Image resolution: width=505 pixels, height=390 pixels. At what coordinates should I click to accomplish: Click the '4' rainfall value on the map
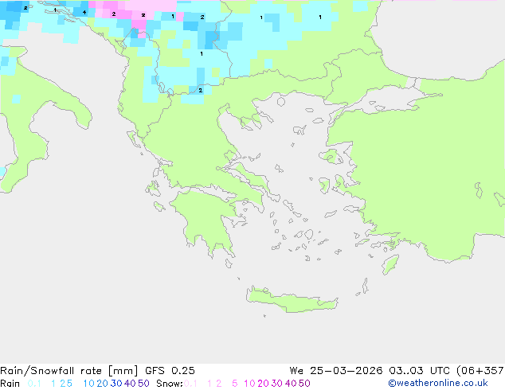(x=84, y=13)
